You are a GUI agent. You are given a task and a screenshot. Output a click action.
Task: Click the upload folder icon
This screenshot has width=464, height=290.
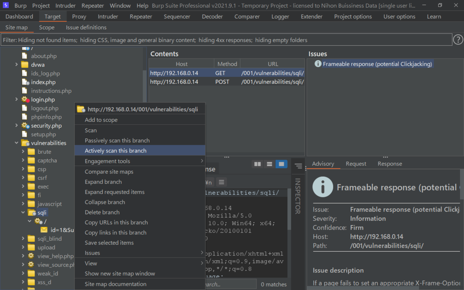[x=32, y=247]
